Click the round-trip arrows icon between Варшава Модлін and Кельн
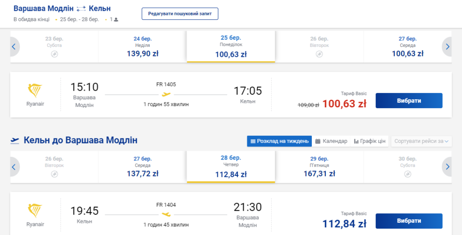462x235 pixels. 81,9
